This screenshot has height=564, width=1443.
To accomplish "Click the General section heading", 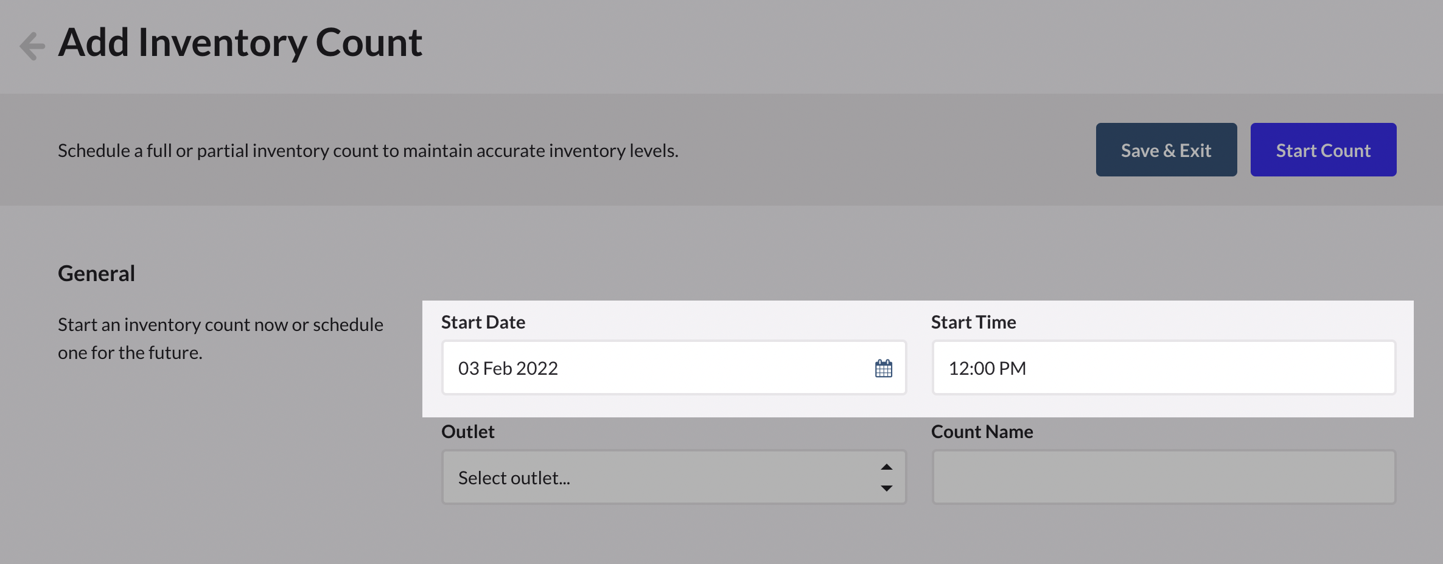I will [x=96, y=273].
